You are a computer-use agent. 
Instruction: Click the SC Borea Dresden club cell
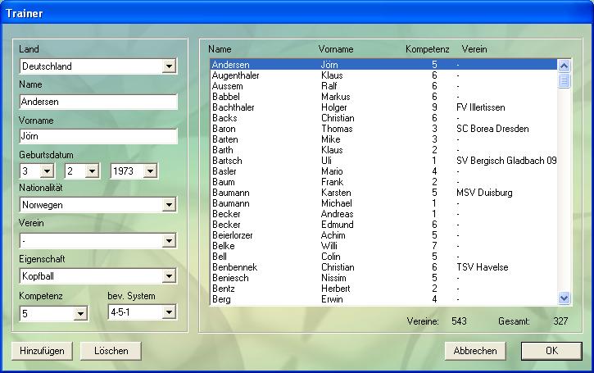click(x=492, y=129)
